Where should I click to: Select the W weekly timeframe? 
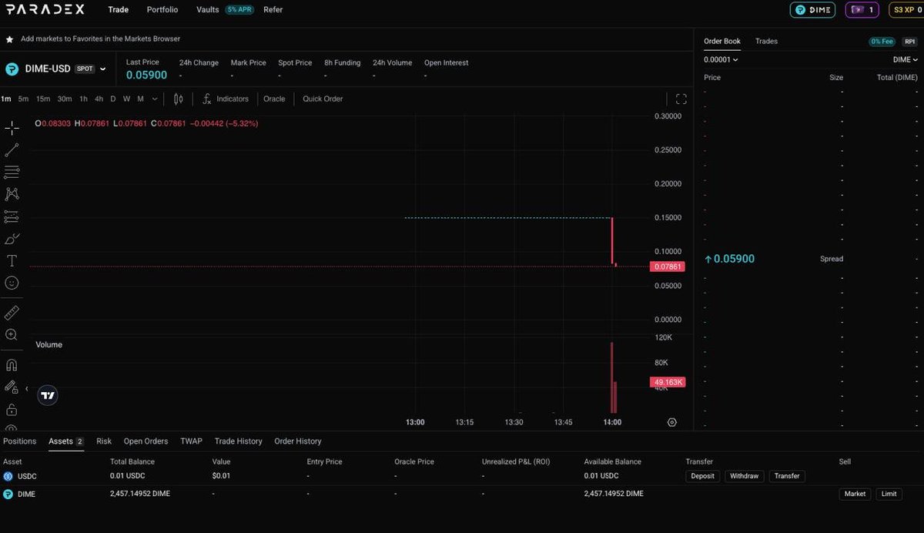(x=126, y=99)
